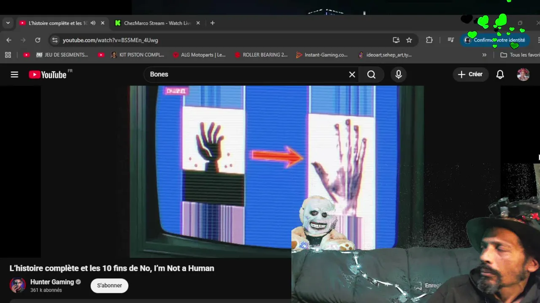
Task: Start voice search with microphone
Action: 398,74
